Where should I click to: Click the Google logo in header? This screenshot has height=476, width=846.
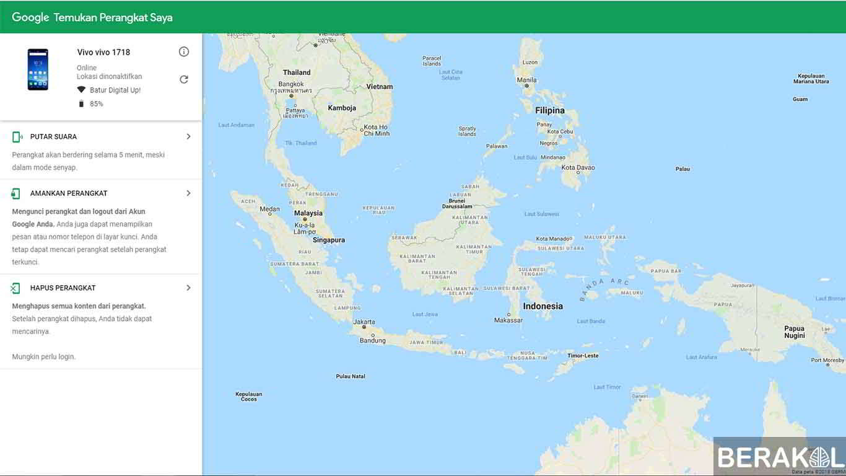click(x=30, y=17)
